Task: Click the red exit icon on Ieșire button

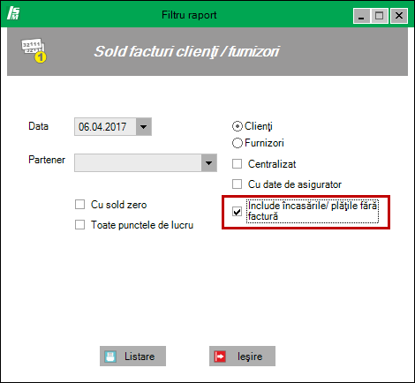Action: (220, 357)
